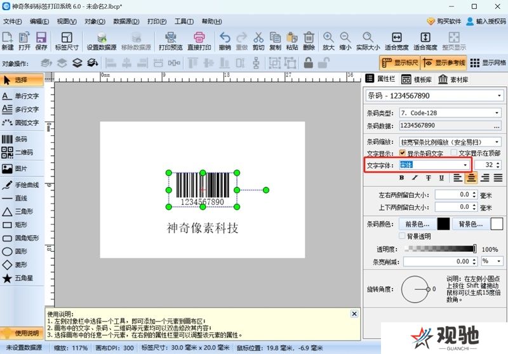Toggle 显示网格 grid display

[x=488, y=63]
